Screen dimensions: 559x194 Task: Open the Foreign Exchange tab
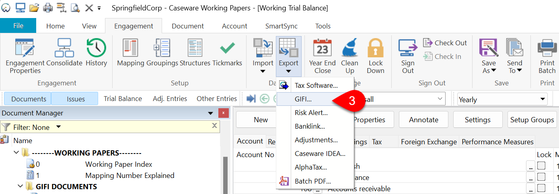coord(429,141)
